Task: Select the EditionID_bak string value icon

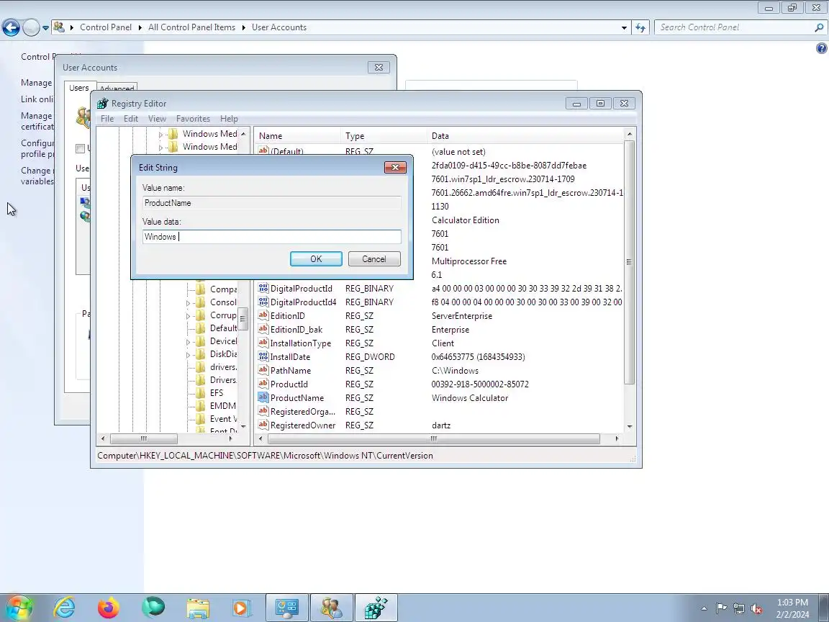Action: coord(263,329)
